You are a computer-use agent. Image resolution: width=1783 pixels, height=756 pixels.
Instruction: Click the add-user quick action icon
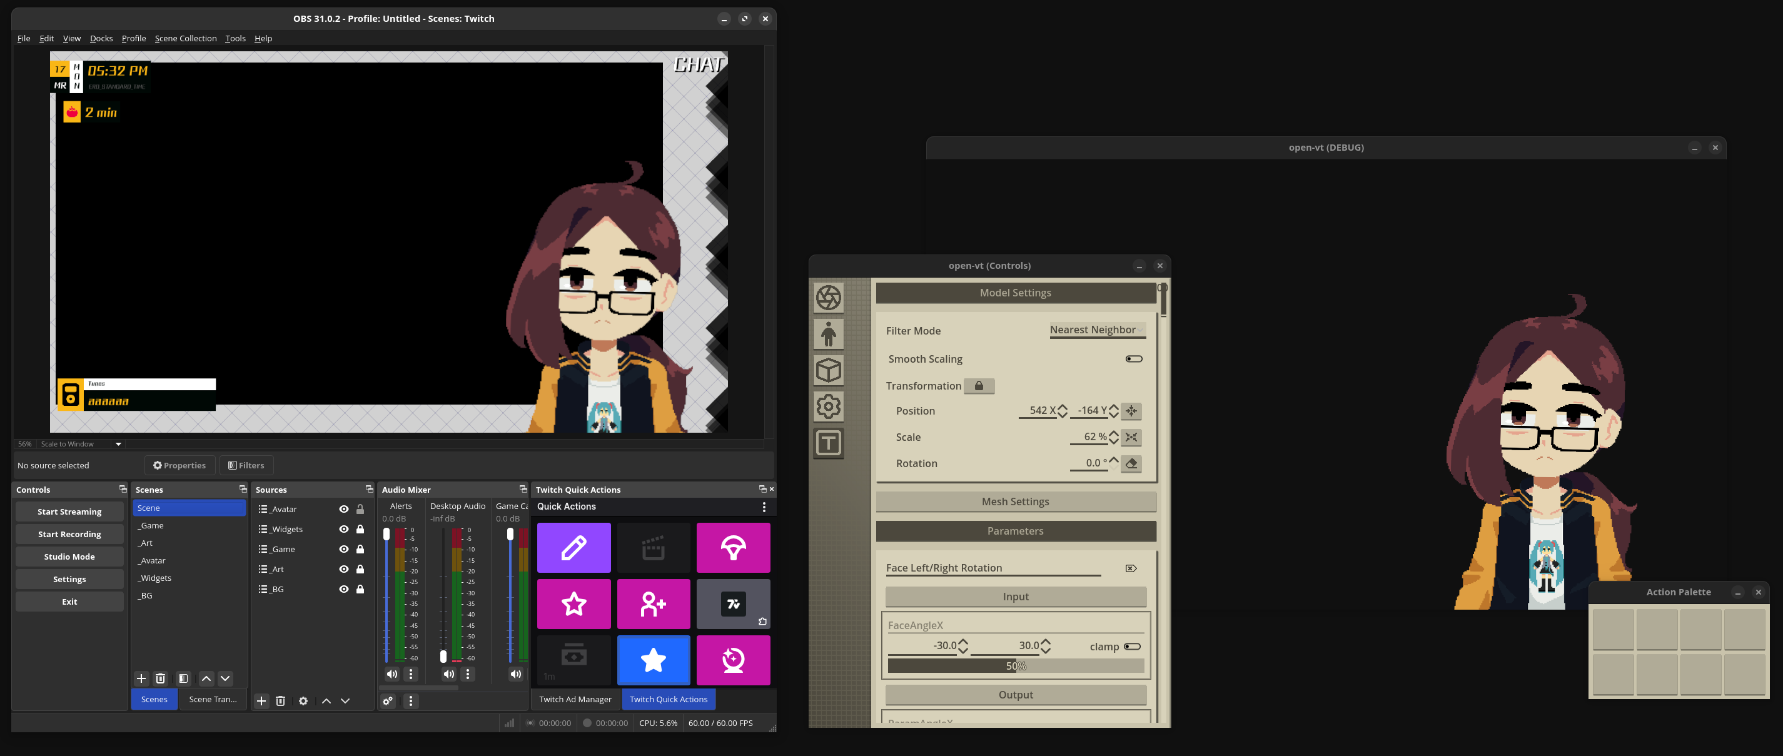point(653,603)
